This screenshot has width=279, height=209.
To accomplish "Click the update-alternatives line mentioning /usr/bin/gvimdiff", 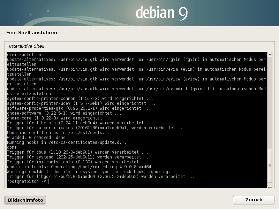I will coord(136,91).
